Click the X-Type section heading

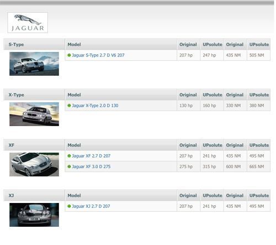point(17,95)
